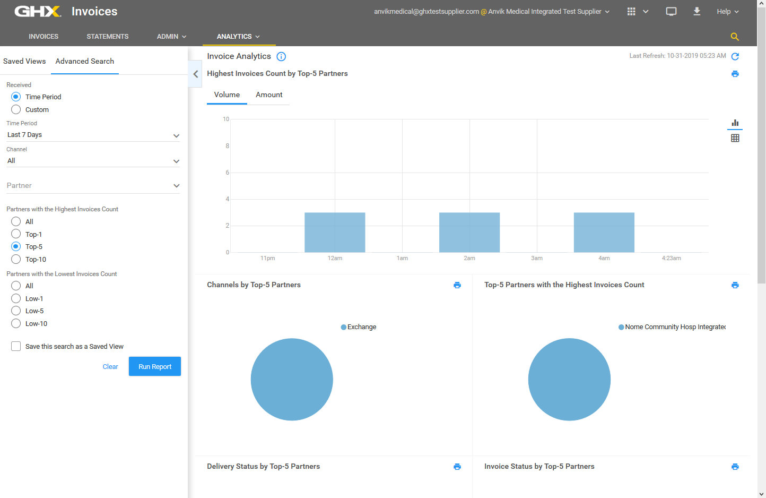Click the 12am bar in the chart
766x498 pixels.
click(x=335, y=233)
